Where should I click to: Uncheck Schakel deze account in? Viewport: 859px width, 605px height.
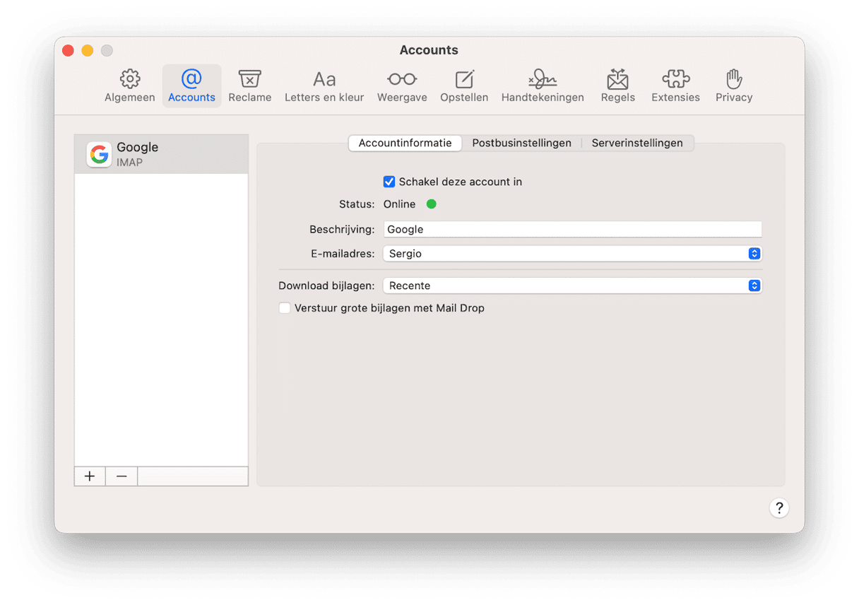click(x=389, y=182)
